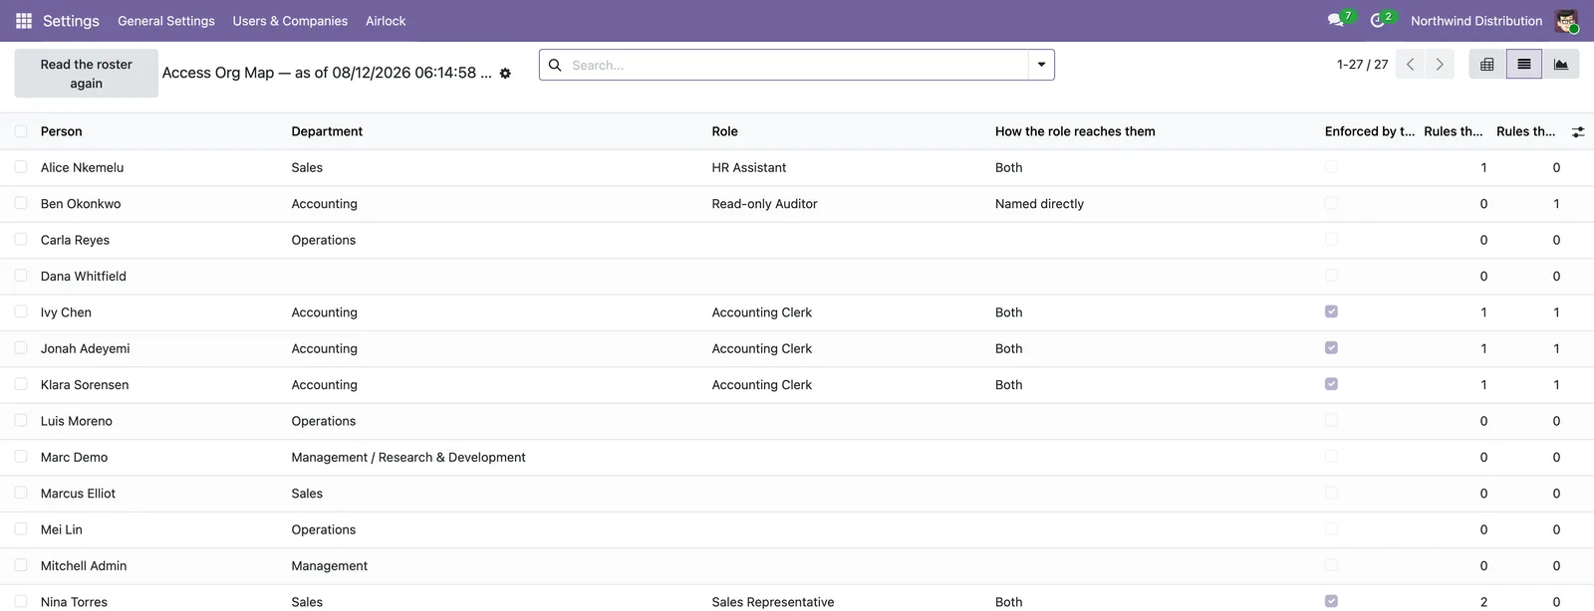Click HR Assistant role cell

coord(749,167)
